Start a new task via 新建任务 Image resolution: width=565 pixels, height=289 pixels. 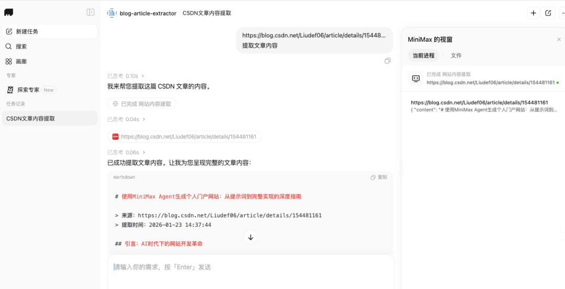pyautogui.click(x=50, y=32)
